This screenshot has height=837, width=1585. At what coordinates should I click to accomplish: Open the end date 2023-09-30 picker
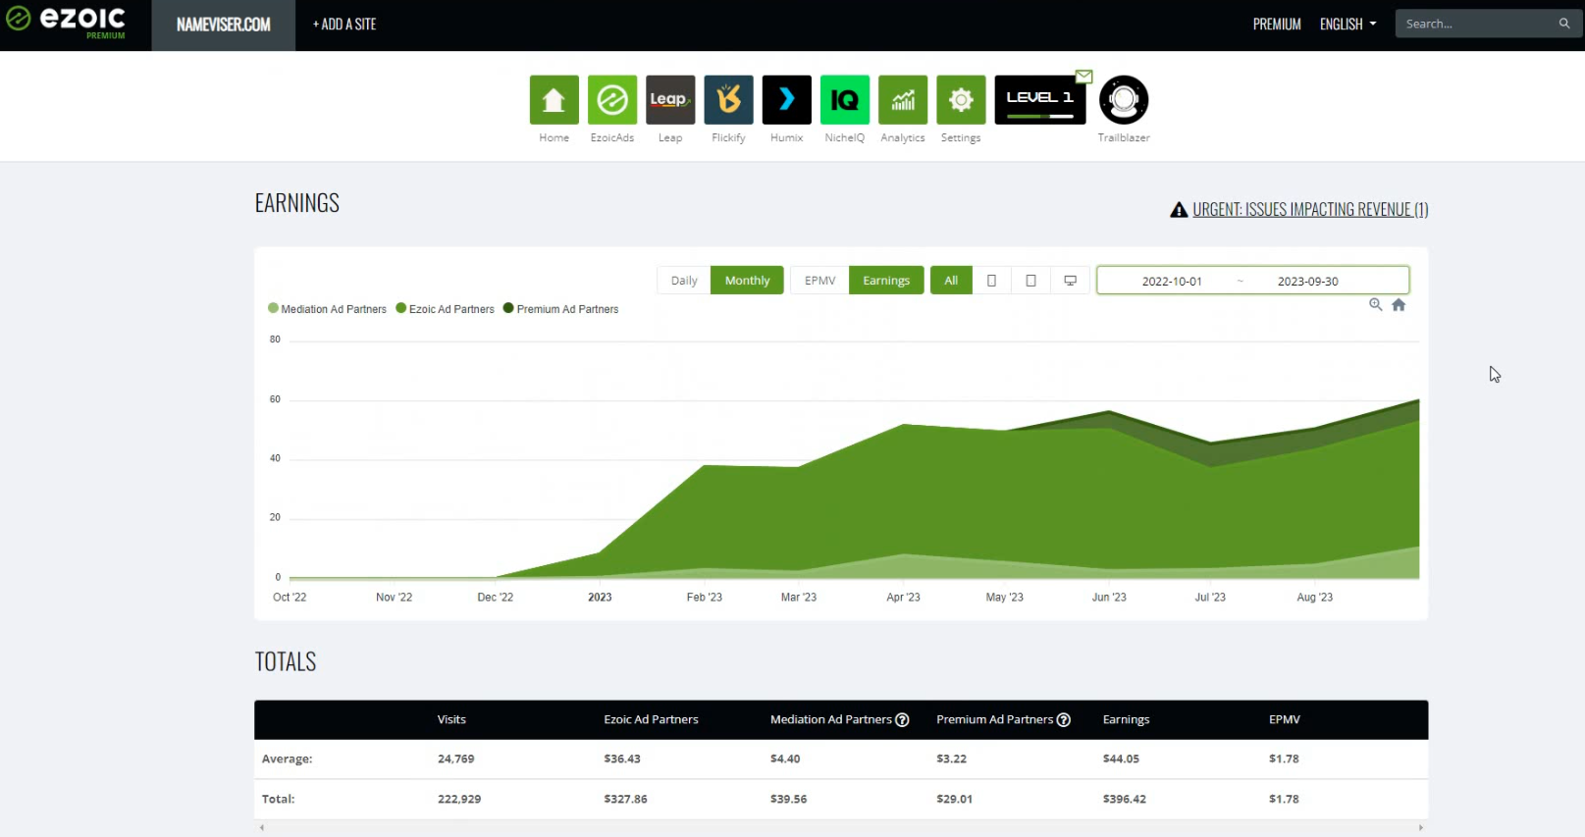tap(1307, 282)
